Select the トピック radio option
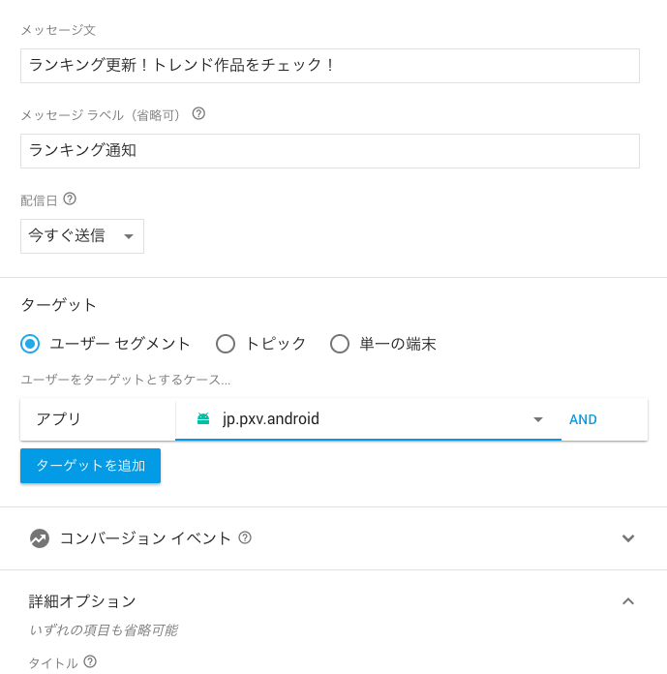Viewport: 667px width, 674px height. pyautogui.click(x=226, y=344)
